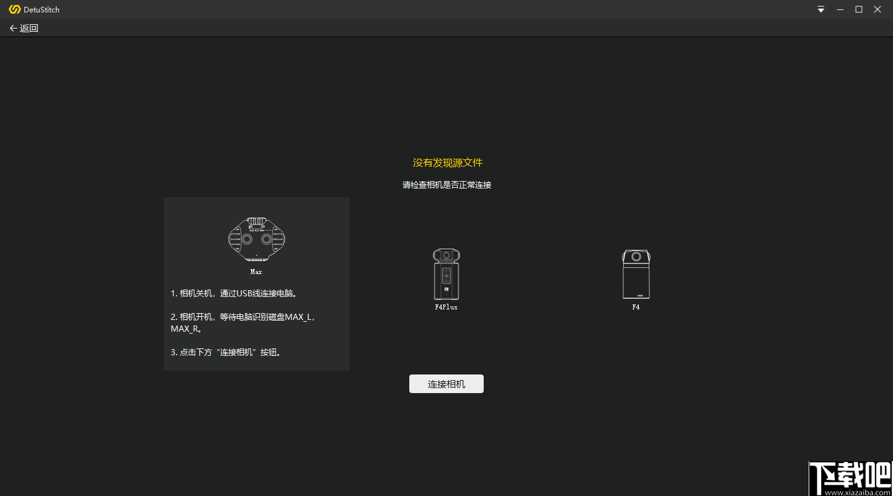Click step 1 相机关机 USB instruction
Viewport: 893px width, 496px height.
point(234,293)
